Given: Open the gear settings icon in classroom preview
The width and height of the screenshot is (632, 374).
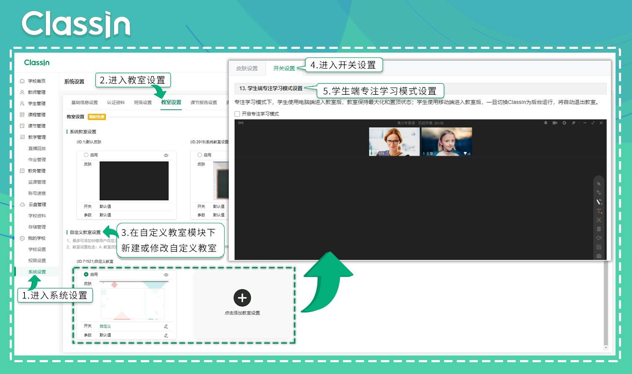Looking at the screenshot, I should click(x=564, y=123).
